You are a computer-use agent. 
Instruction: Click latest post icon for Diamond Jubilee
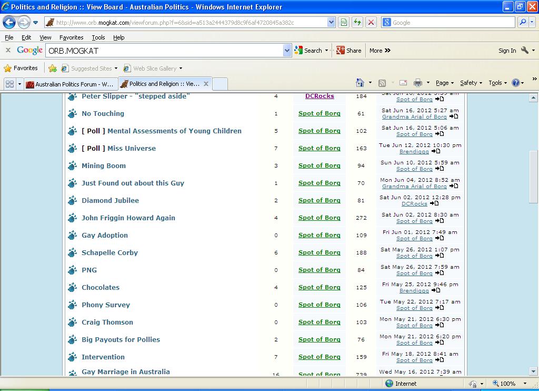pos(434,203)
